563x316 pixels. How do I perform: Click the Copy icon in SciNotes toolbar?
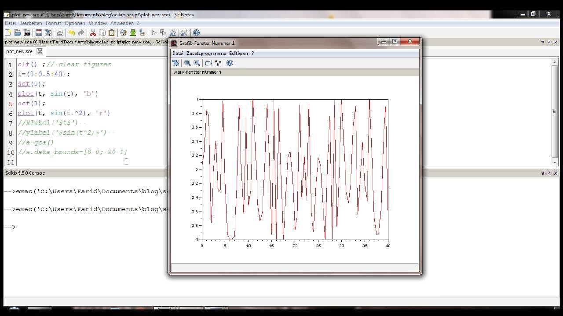(x=102, y=32)
